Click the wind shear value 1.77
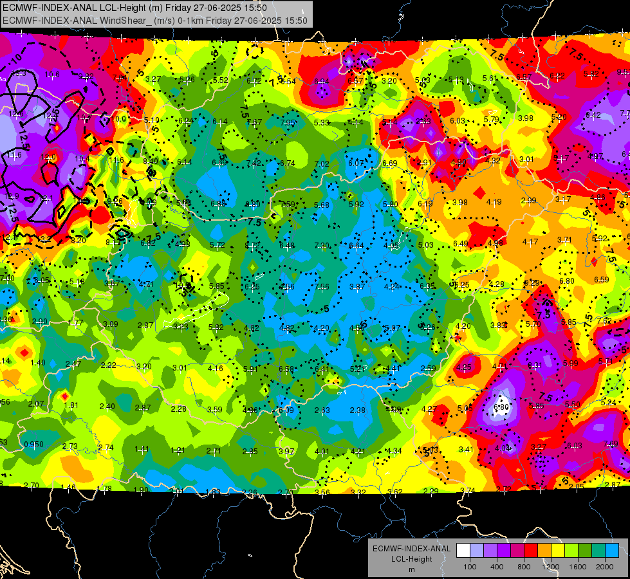This screenshot has height=579, width=630. pyautogui.click(x=75, y=323)
